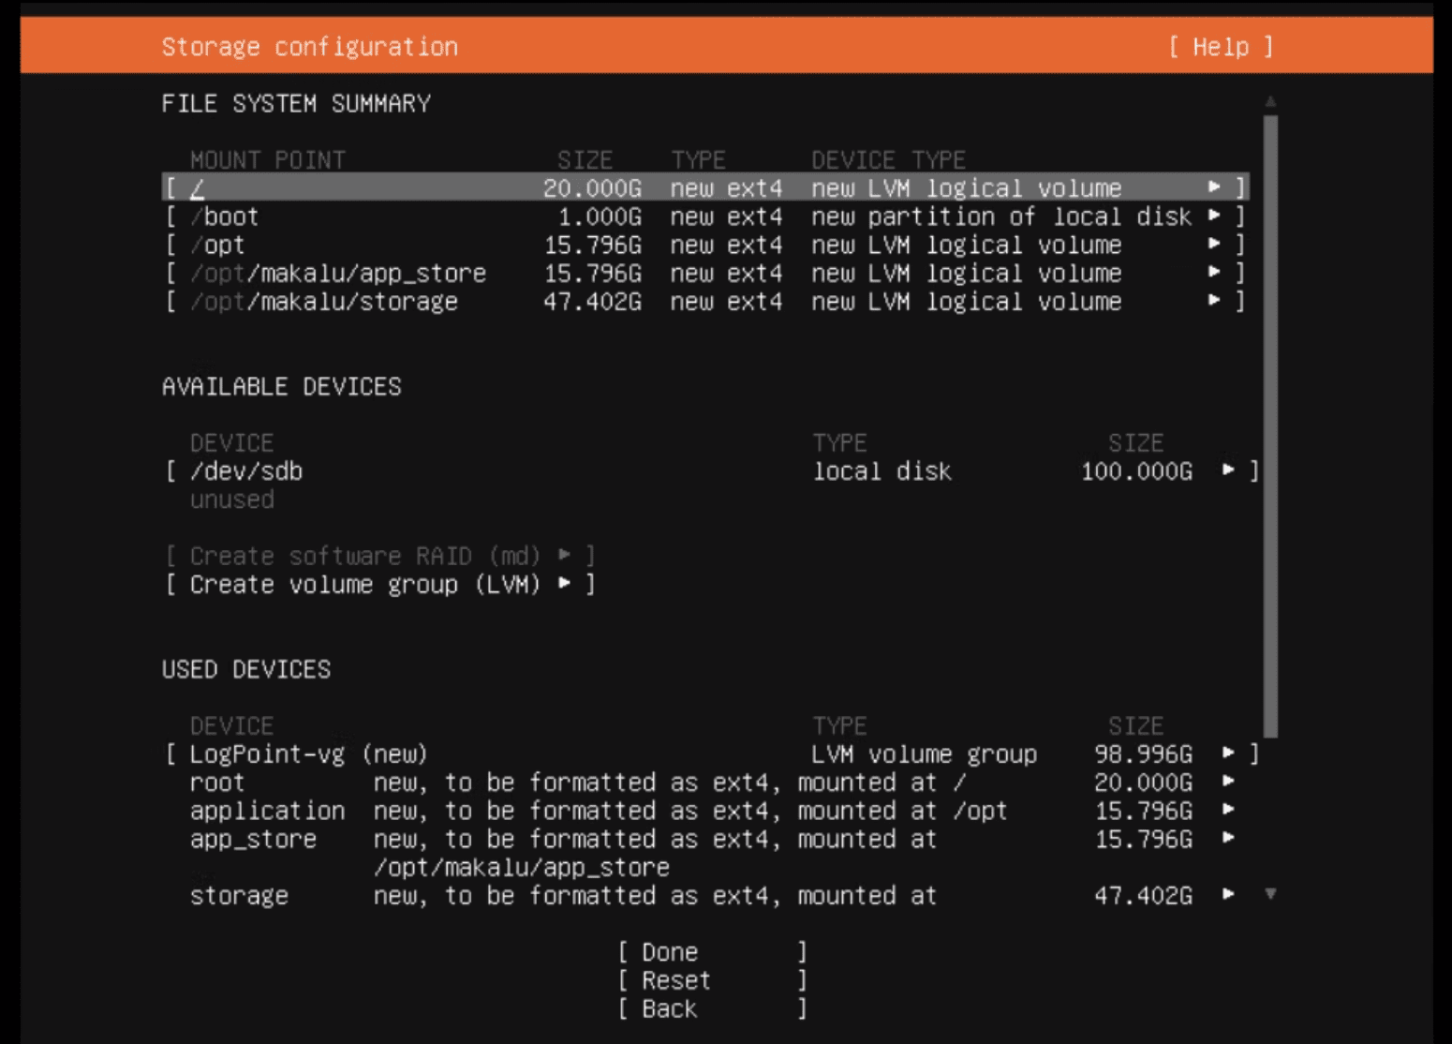Open the /boot partition actions menu
Viewport: 1452px width, 1044px height.
click(x=1216, y=216)
